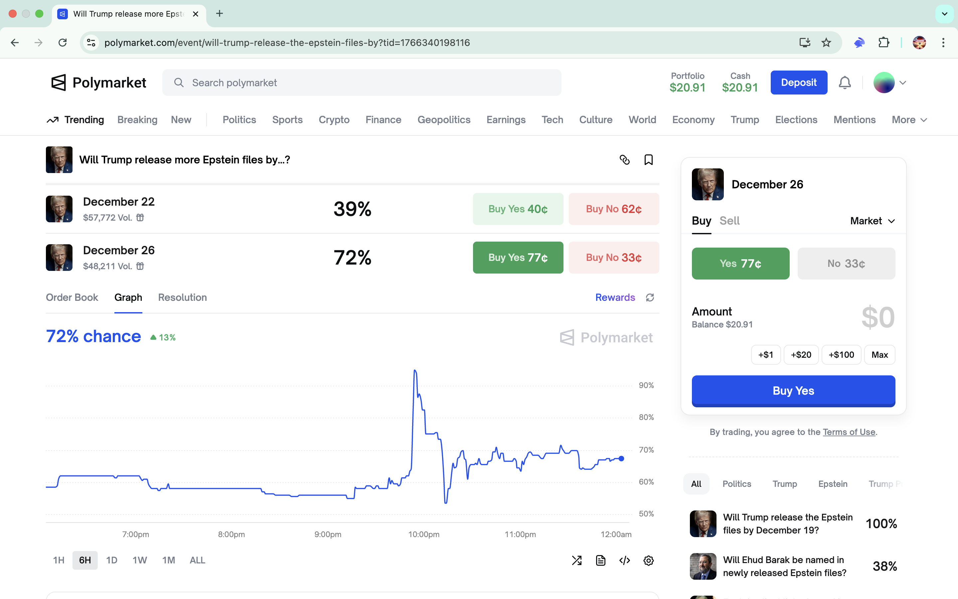
Task: Open the Terms of Use link
Action: [849, 432]
